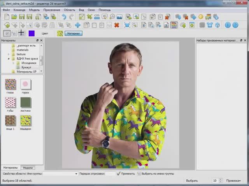
Task: Click the red X delete icon
Action: coord(117,25)
